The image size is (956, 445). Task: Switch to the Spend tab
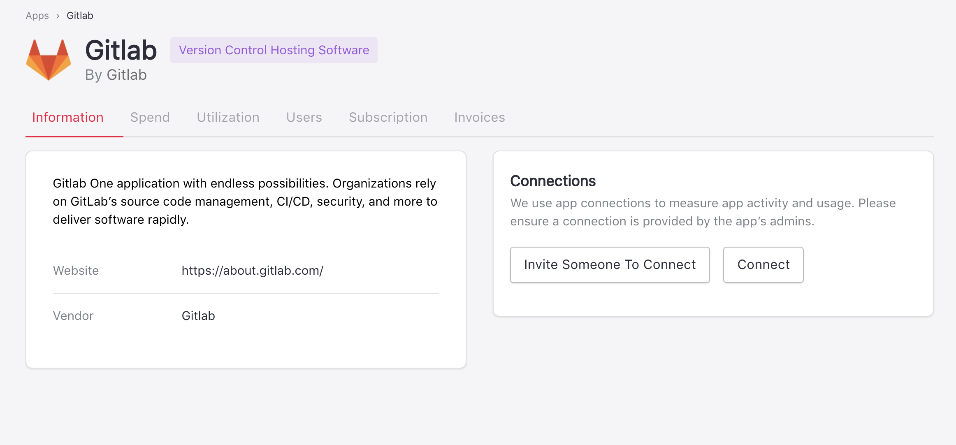(150, 118)
